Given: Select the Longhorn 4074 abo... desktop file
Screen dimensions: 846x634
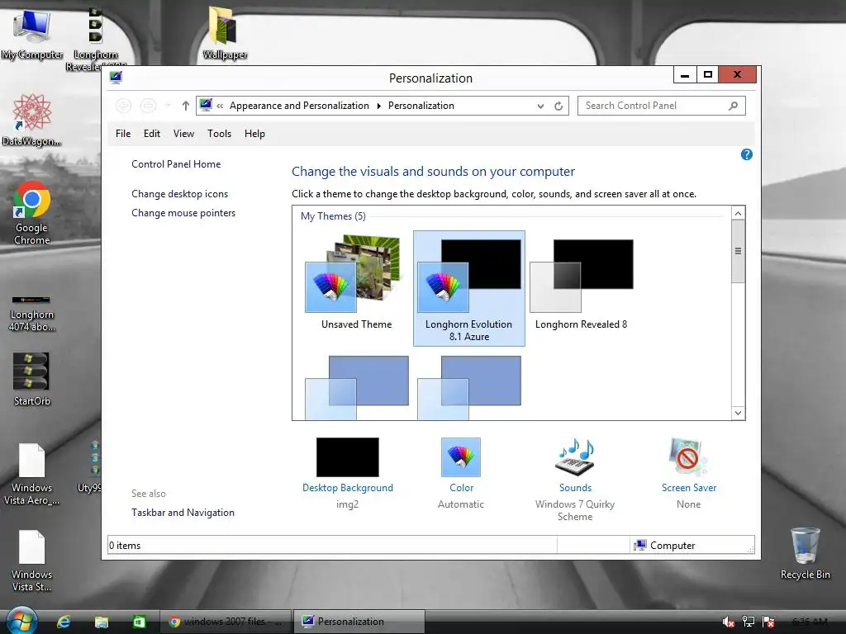Looking at the screenshot, I should (x=32, y=313).
